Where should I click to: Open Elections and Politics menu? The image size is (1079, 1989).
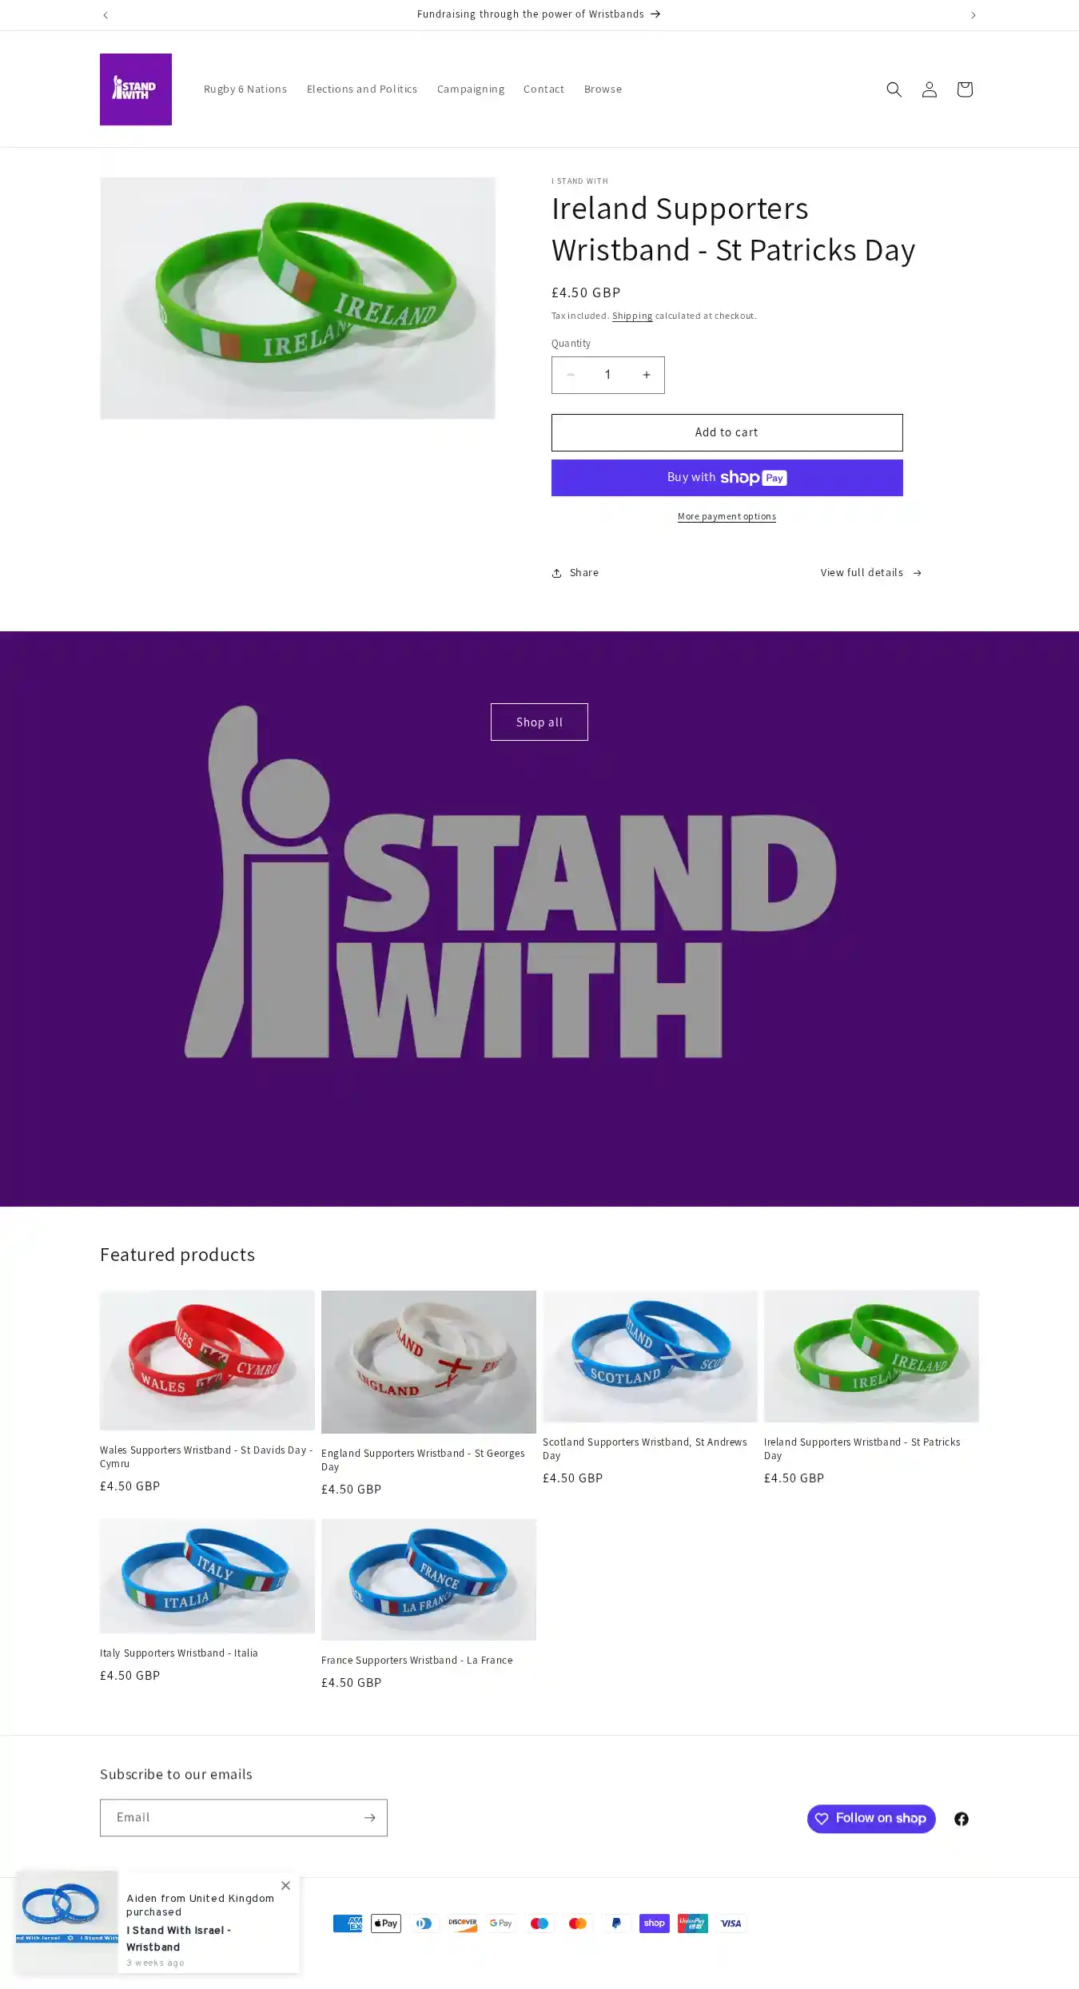pyautogui.click(x=362, y=90)
